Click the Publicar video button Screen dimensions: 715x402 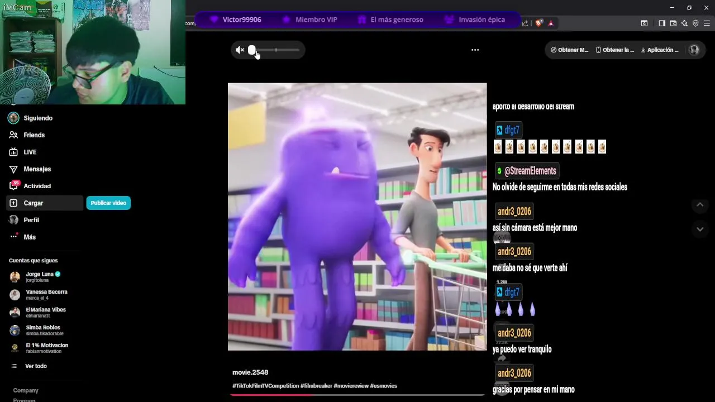tap(108, 203)
